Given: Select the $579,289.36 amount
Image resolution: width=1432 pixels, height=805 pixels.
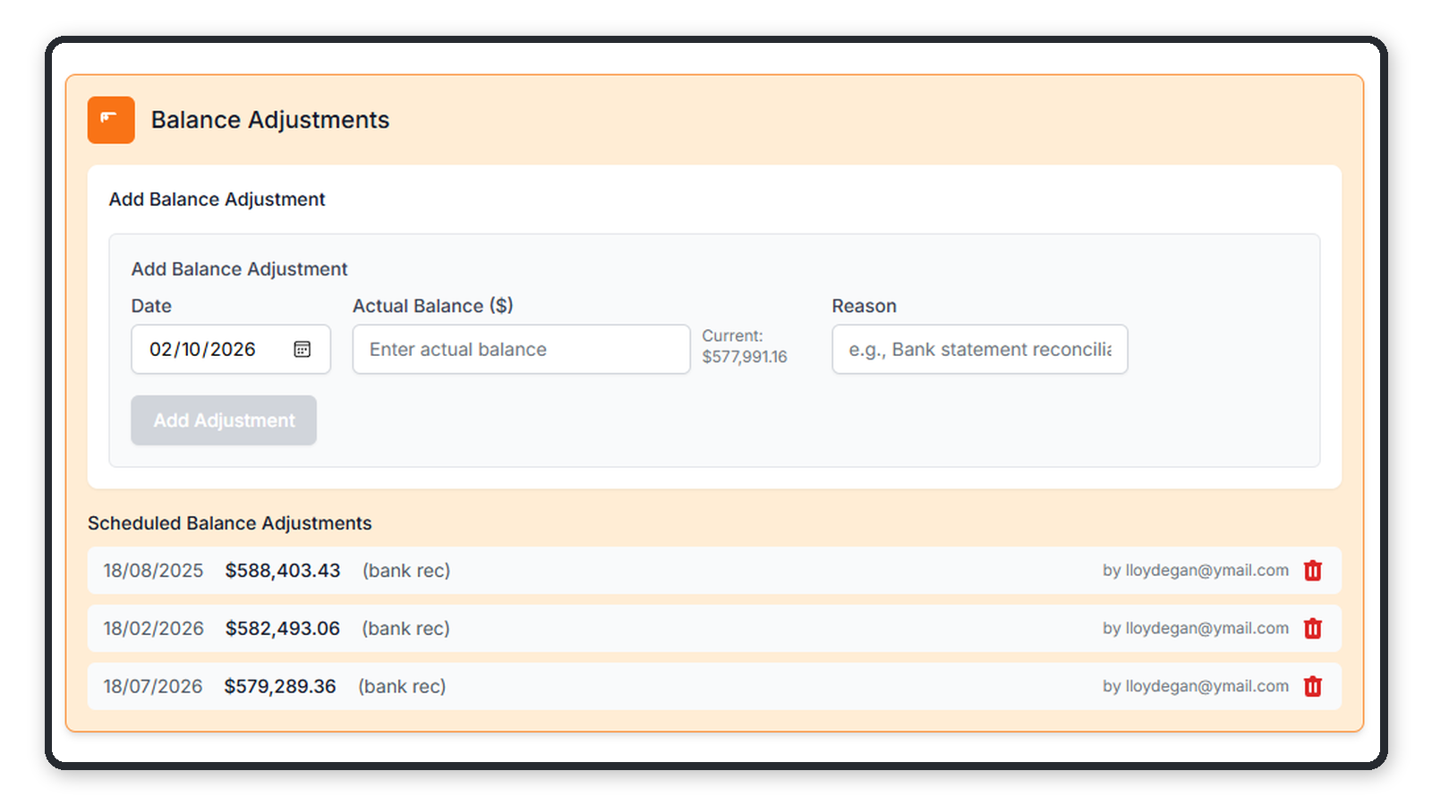Looking at the screenshot, I should (x=280, y=687).
